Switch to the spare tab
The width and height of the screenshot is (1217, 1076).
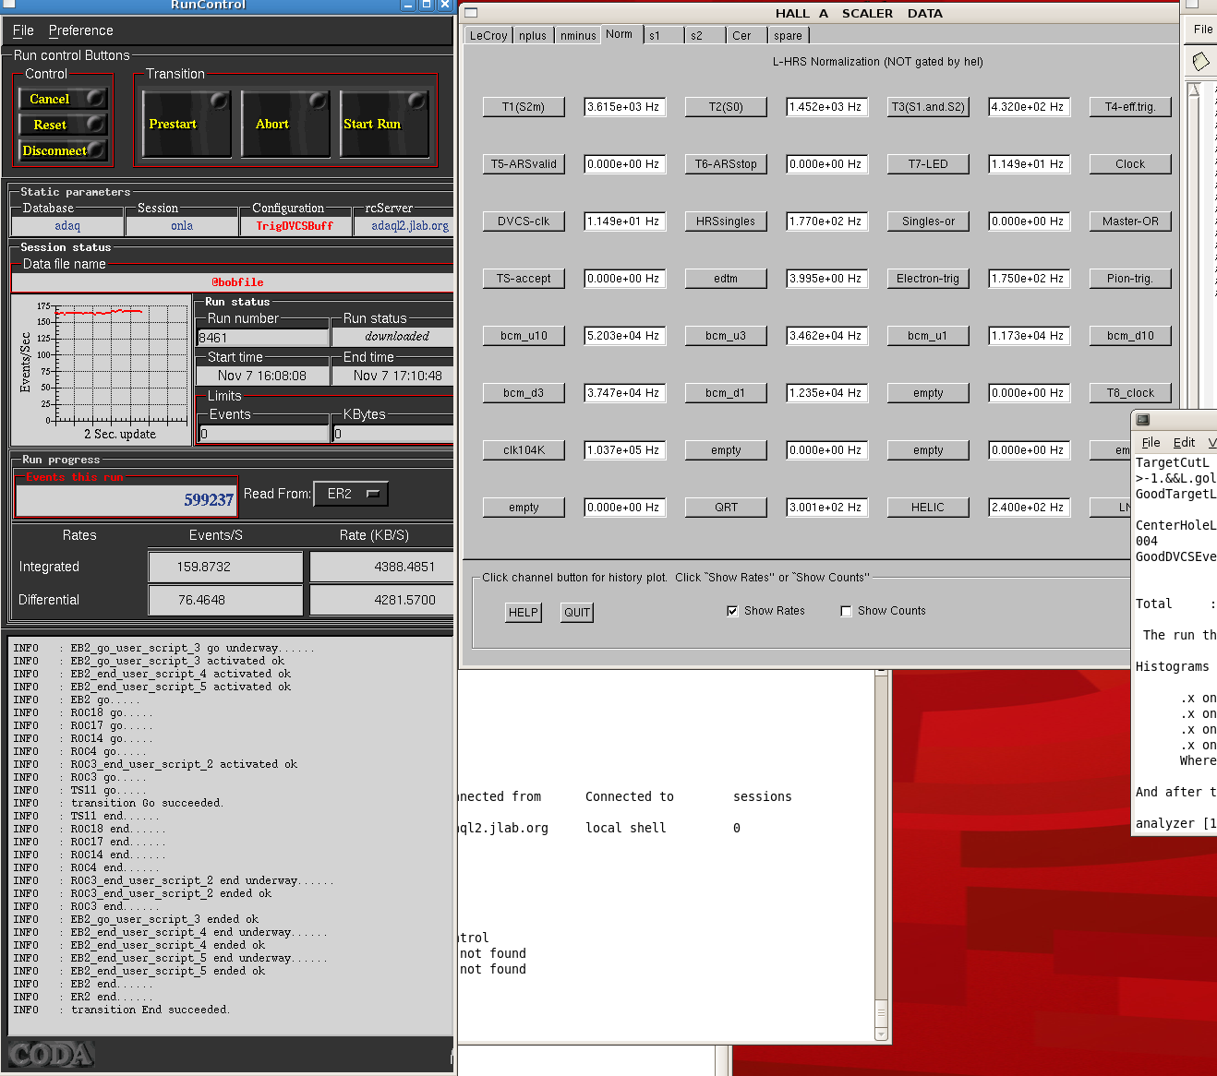click(789, 36)
